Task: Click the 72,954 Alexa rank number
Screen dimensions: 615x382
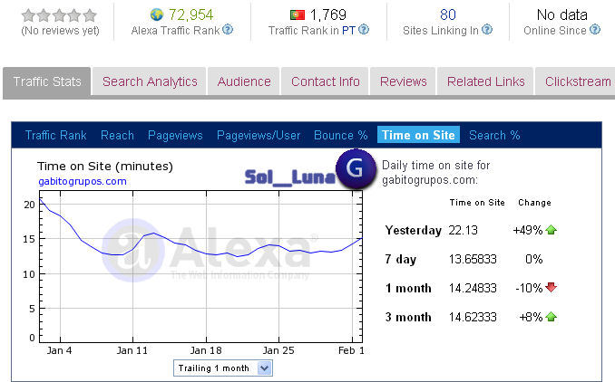Action: tap(190, 14)
